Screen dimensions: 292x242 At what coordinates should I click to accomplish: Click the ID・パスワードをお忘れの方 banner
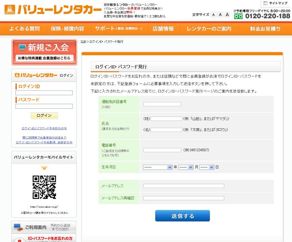click(x=44, y=238)
